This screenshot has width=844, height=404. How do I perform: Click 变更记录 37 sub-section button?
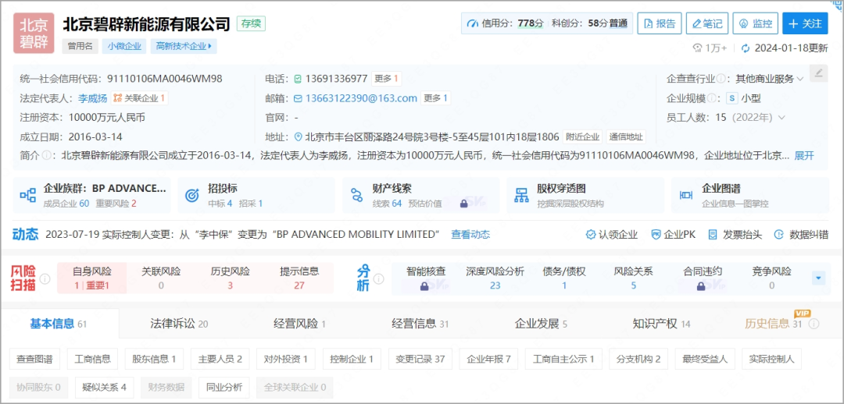[x=420, y=359]
